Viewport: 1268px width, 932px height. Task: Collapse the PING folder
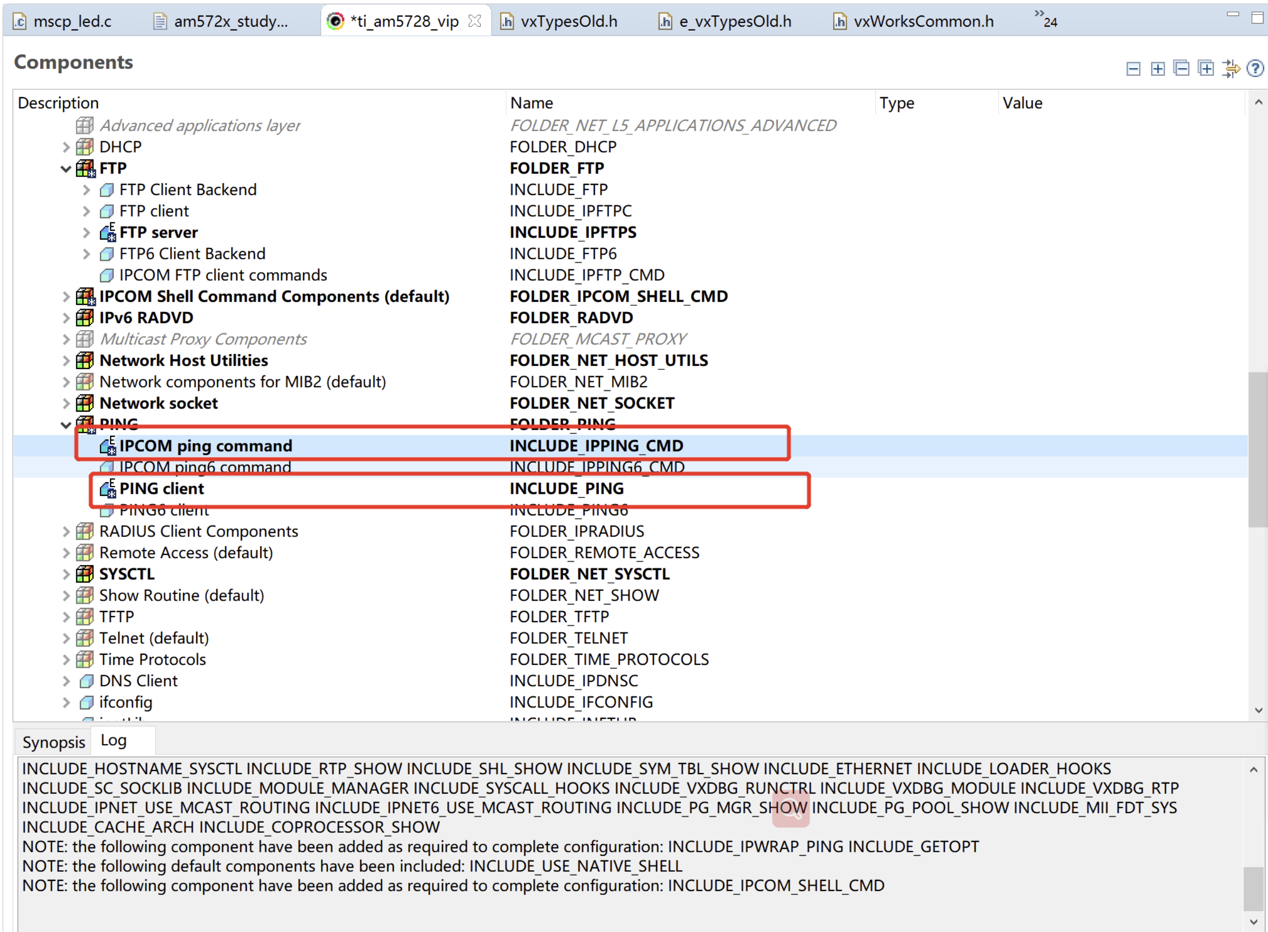pos(66,425)
